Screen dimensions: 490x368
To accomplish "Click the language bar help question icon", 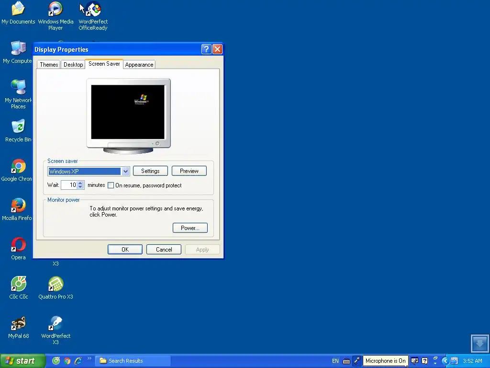I will click(424, 361).
